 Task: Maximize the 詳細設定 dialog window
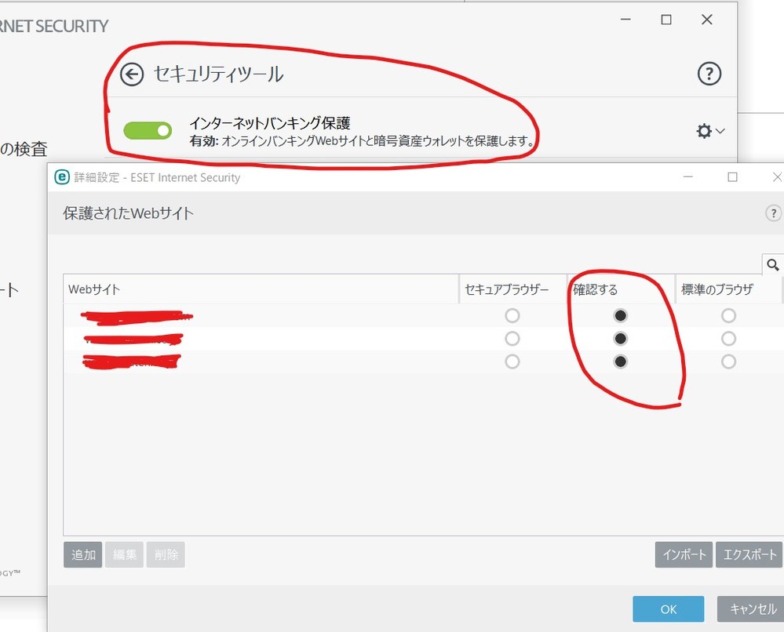click(732, 177)
